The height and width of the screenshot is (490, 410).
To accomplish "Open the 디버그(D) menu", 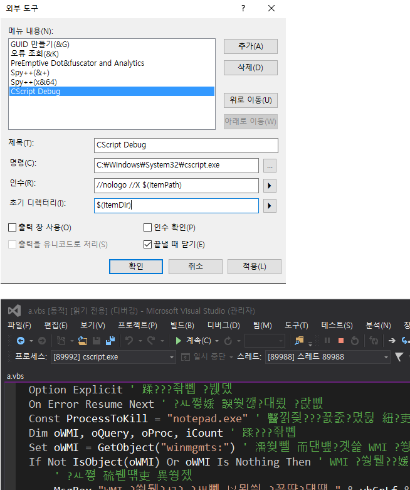I will click(x=224, y=326).
